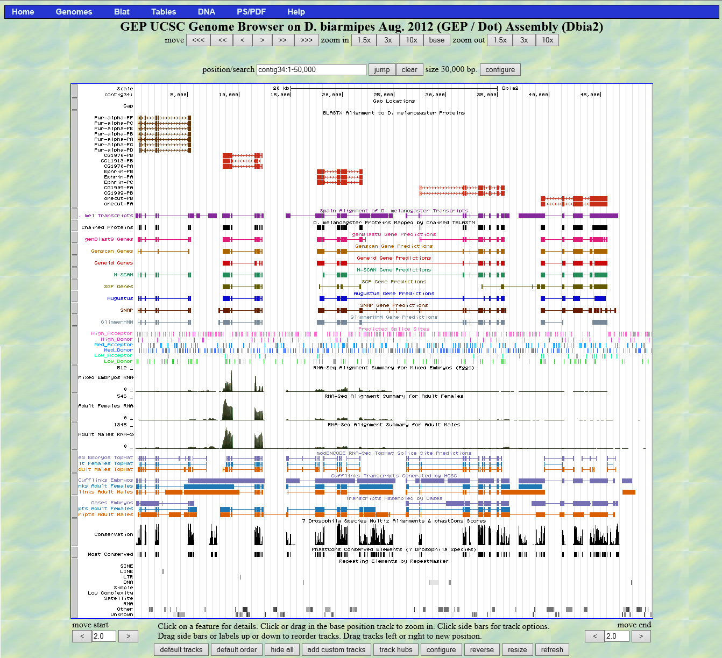This screenshot has width=722, height=658.
Task: Click the Gap track label
Action: point(128,106)
